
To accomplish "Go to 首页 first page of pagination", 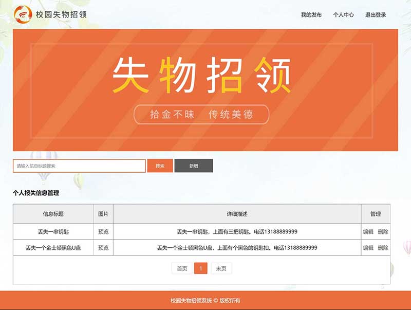I will pyautogui.click(x=182, y=268).
